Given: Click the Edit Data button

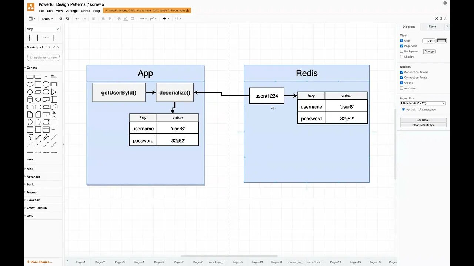Looking at the screenshot, I should (423, 120).
